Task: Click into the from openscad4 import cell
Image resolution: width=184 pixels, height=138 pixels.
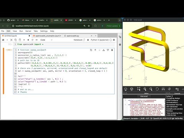Action: pyautogui.click(x=64, y=44)
